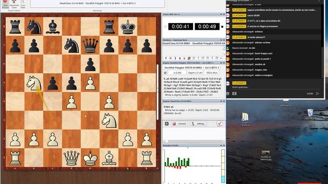Toggle the checkbox beside the 0:00:41 clock
This screenshot has width=328, height=184.
click(x=166, y=27)
